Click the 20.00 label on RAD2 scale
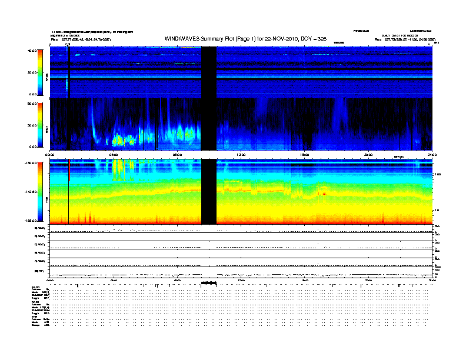This screenshot has height=360, width=466. (32, 72)
